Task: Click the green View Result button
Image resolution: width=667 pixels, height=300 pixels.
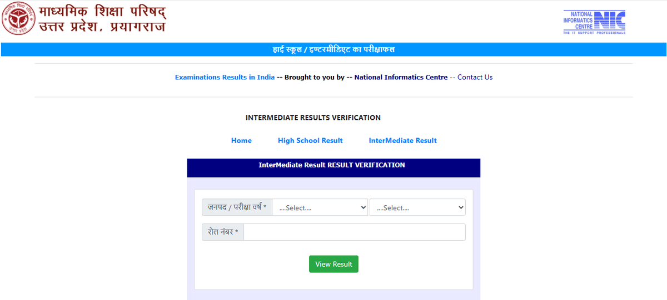Action: point(333,264)
